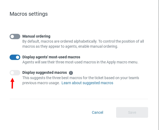
Task: Click the Display suggested macros label text
Action: [x=45, y=72]
